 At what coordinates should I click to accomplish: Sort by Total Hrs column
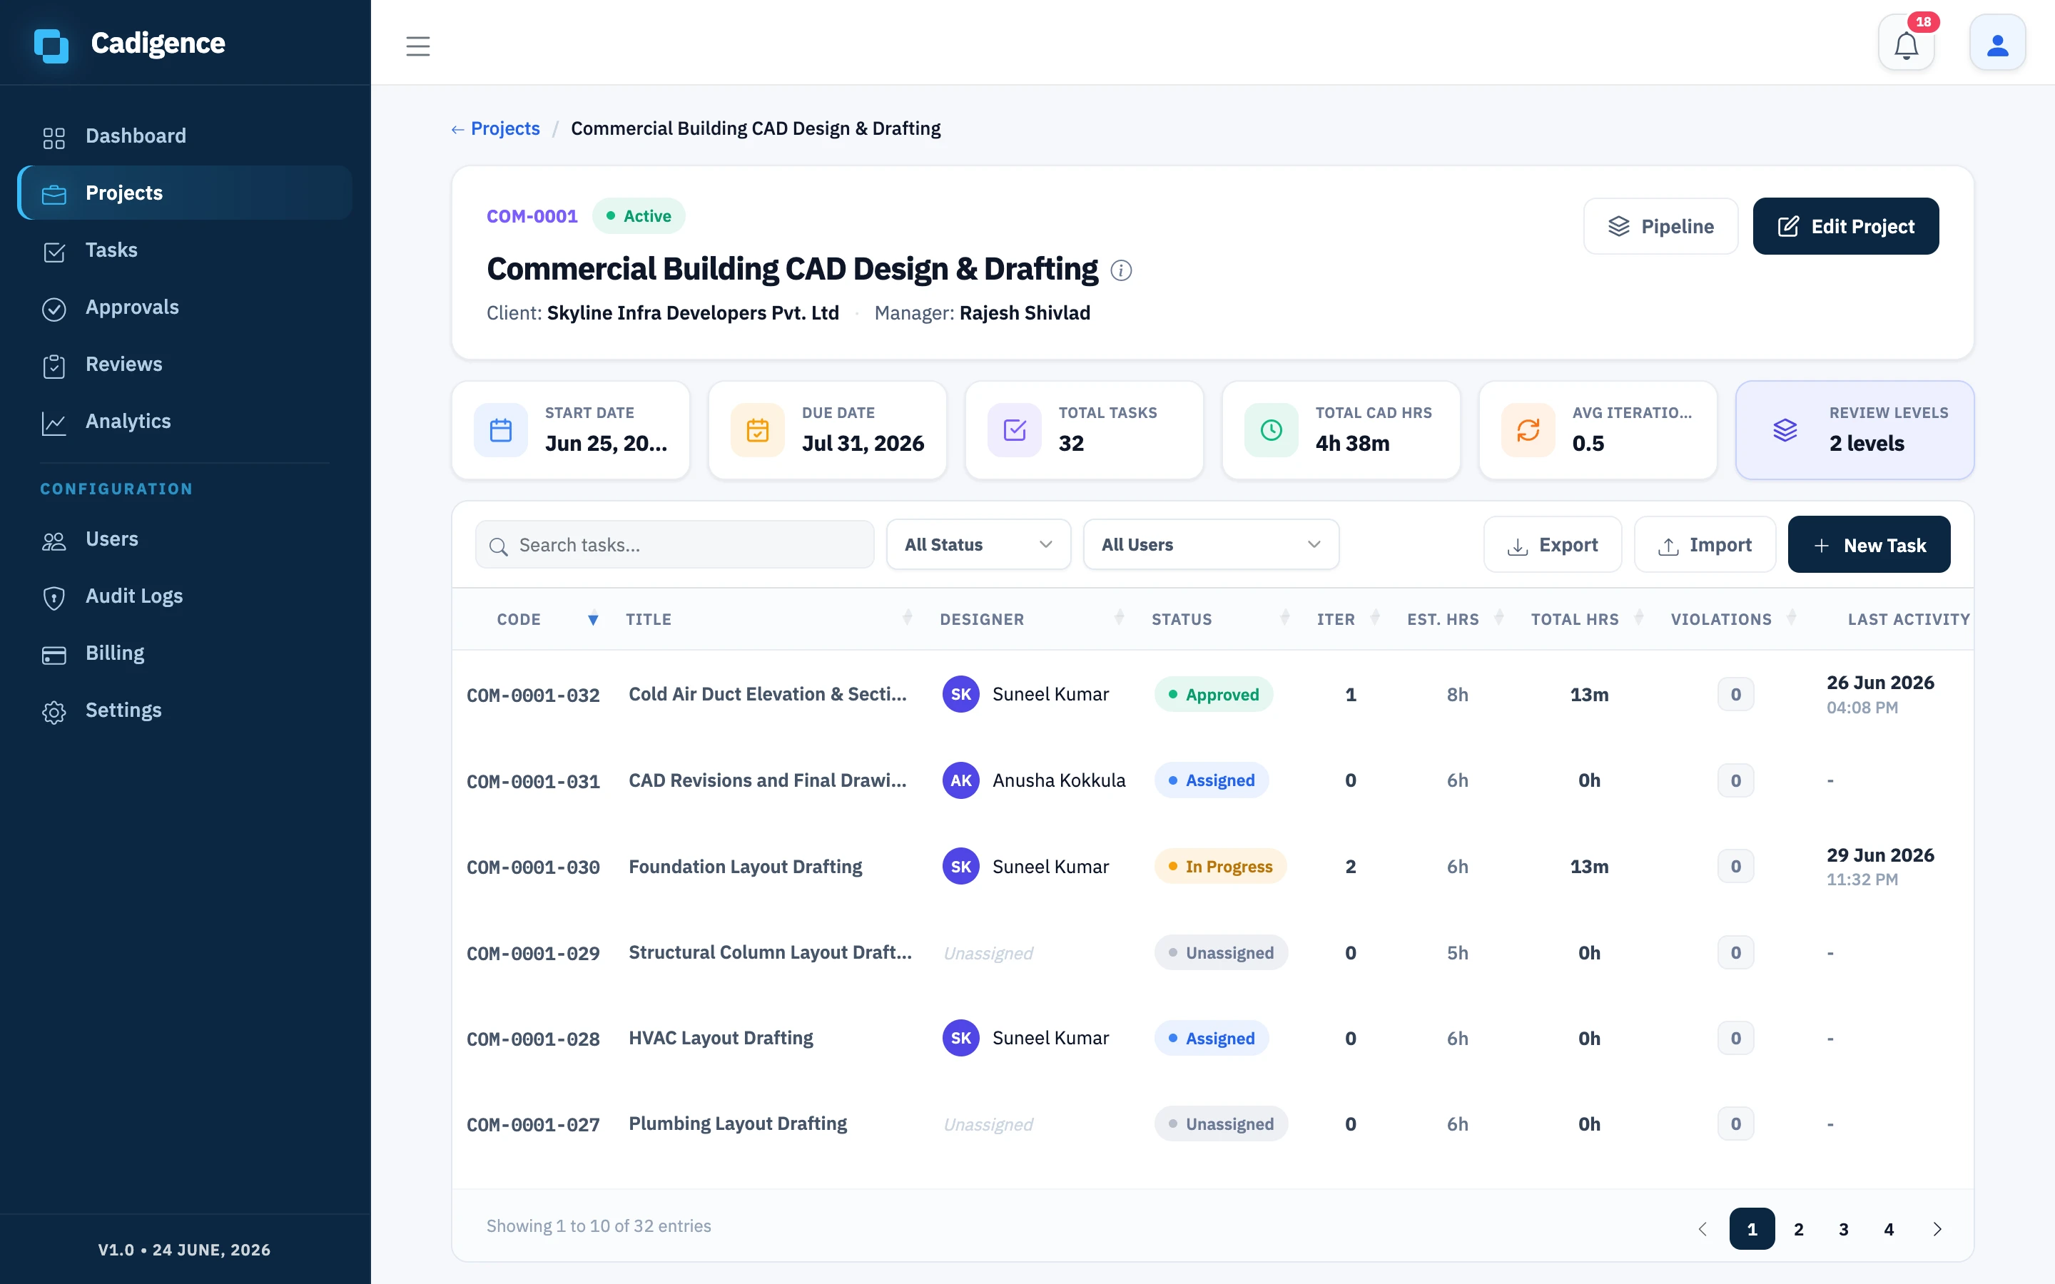1587,619
